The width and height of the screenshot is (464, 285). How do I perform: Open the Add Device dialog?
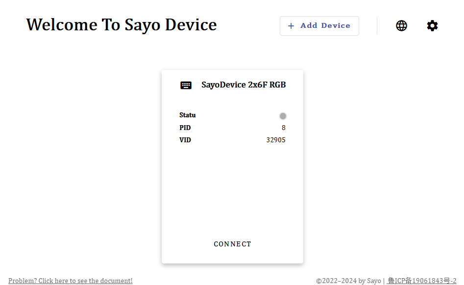click(319, 26)
